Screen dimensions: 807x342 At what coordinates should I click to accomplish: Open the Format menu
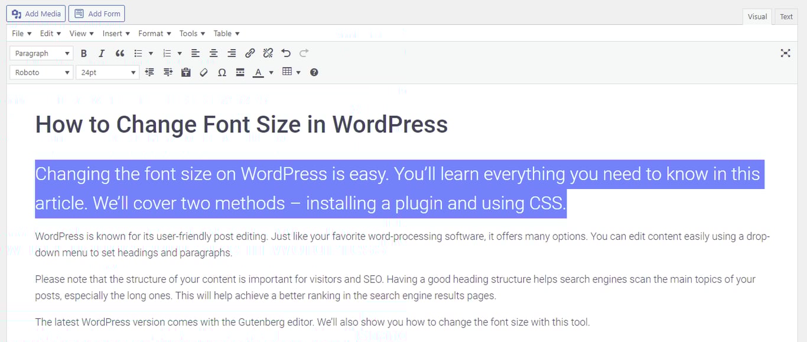pyautogui.click(x=154, y=33)
